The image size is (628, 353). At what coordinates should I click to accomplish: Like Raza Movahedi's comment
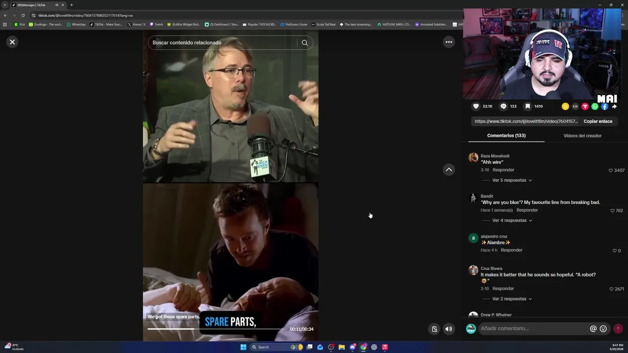(611, 171)
